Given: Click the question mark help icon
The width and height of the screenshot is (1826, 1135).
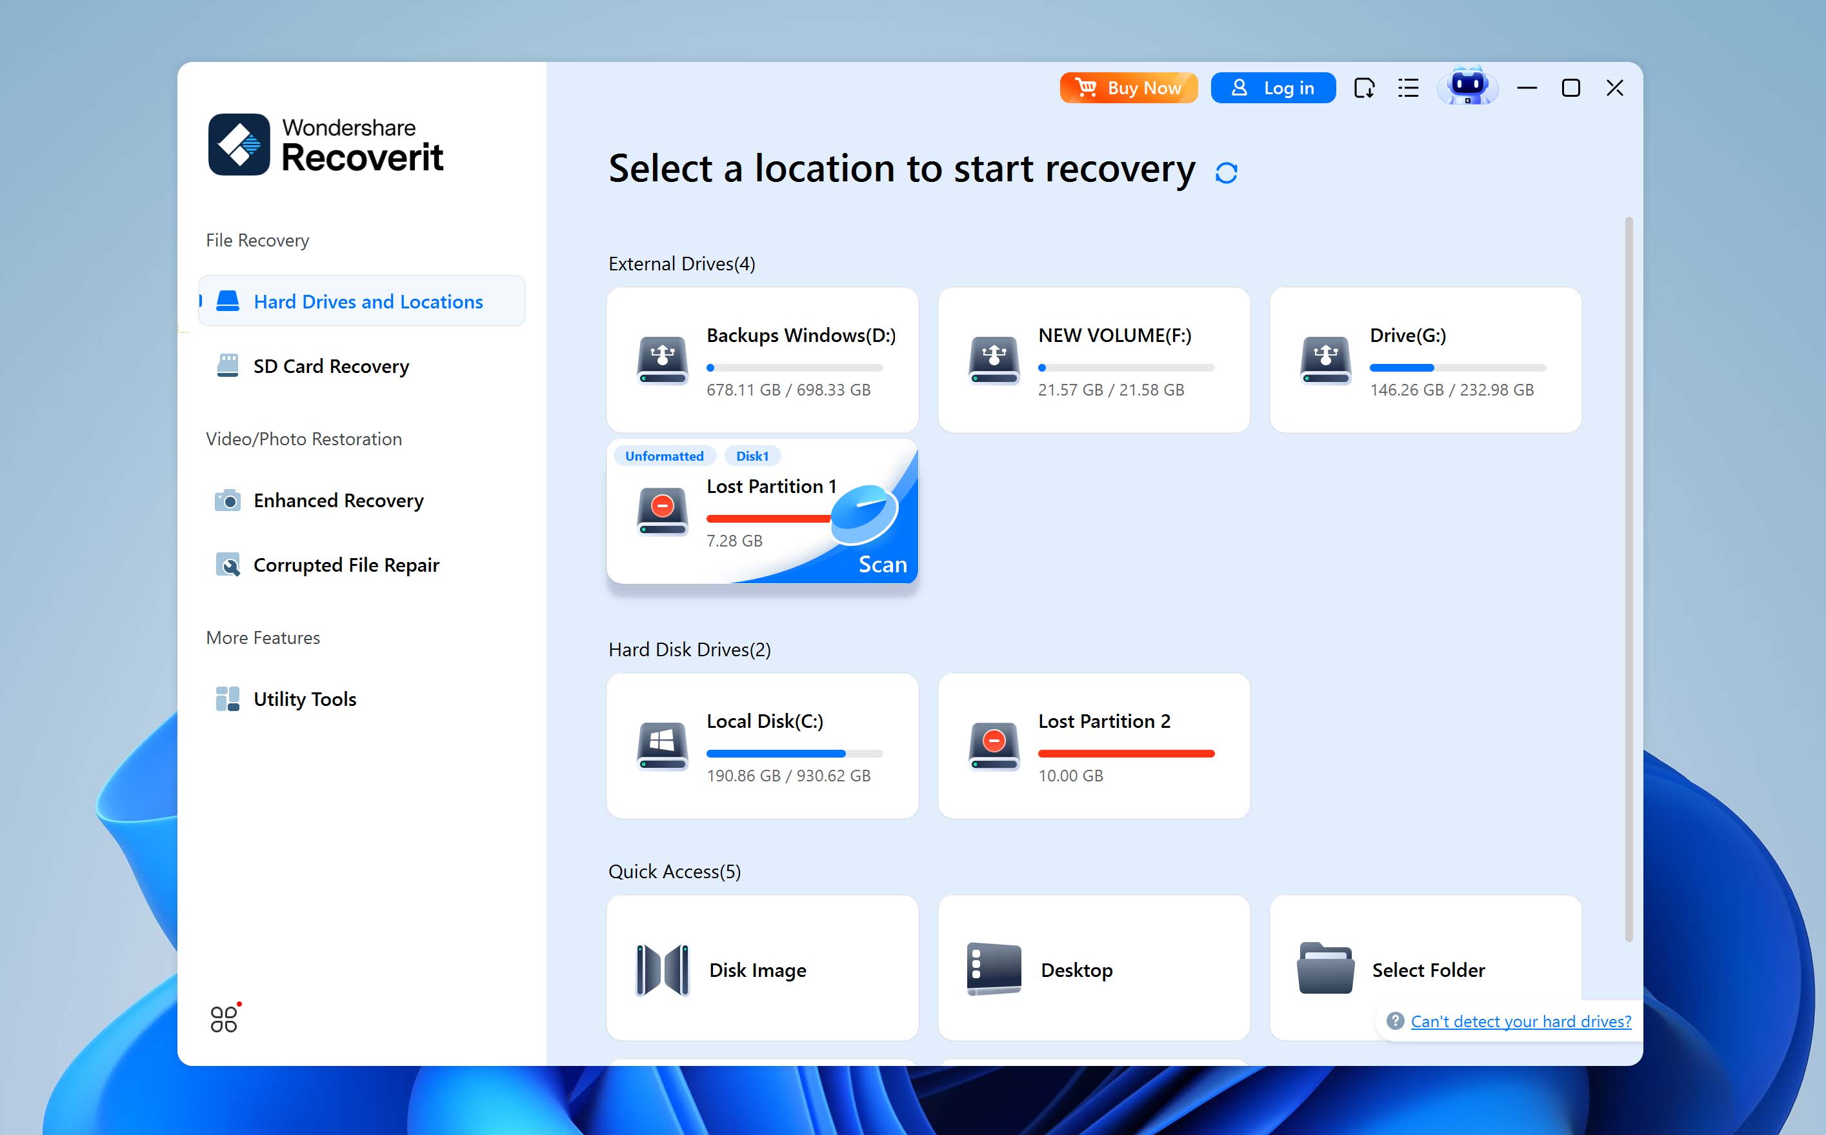Looking at the screenshot, I should tap(1394, 1021).
